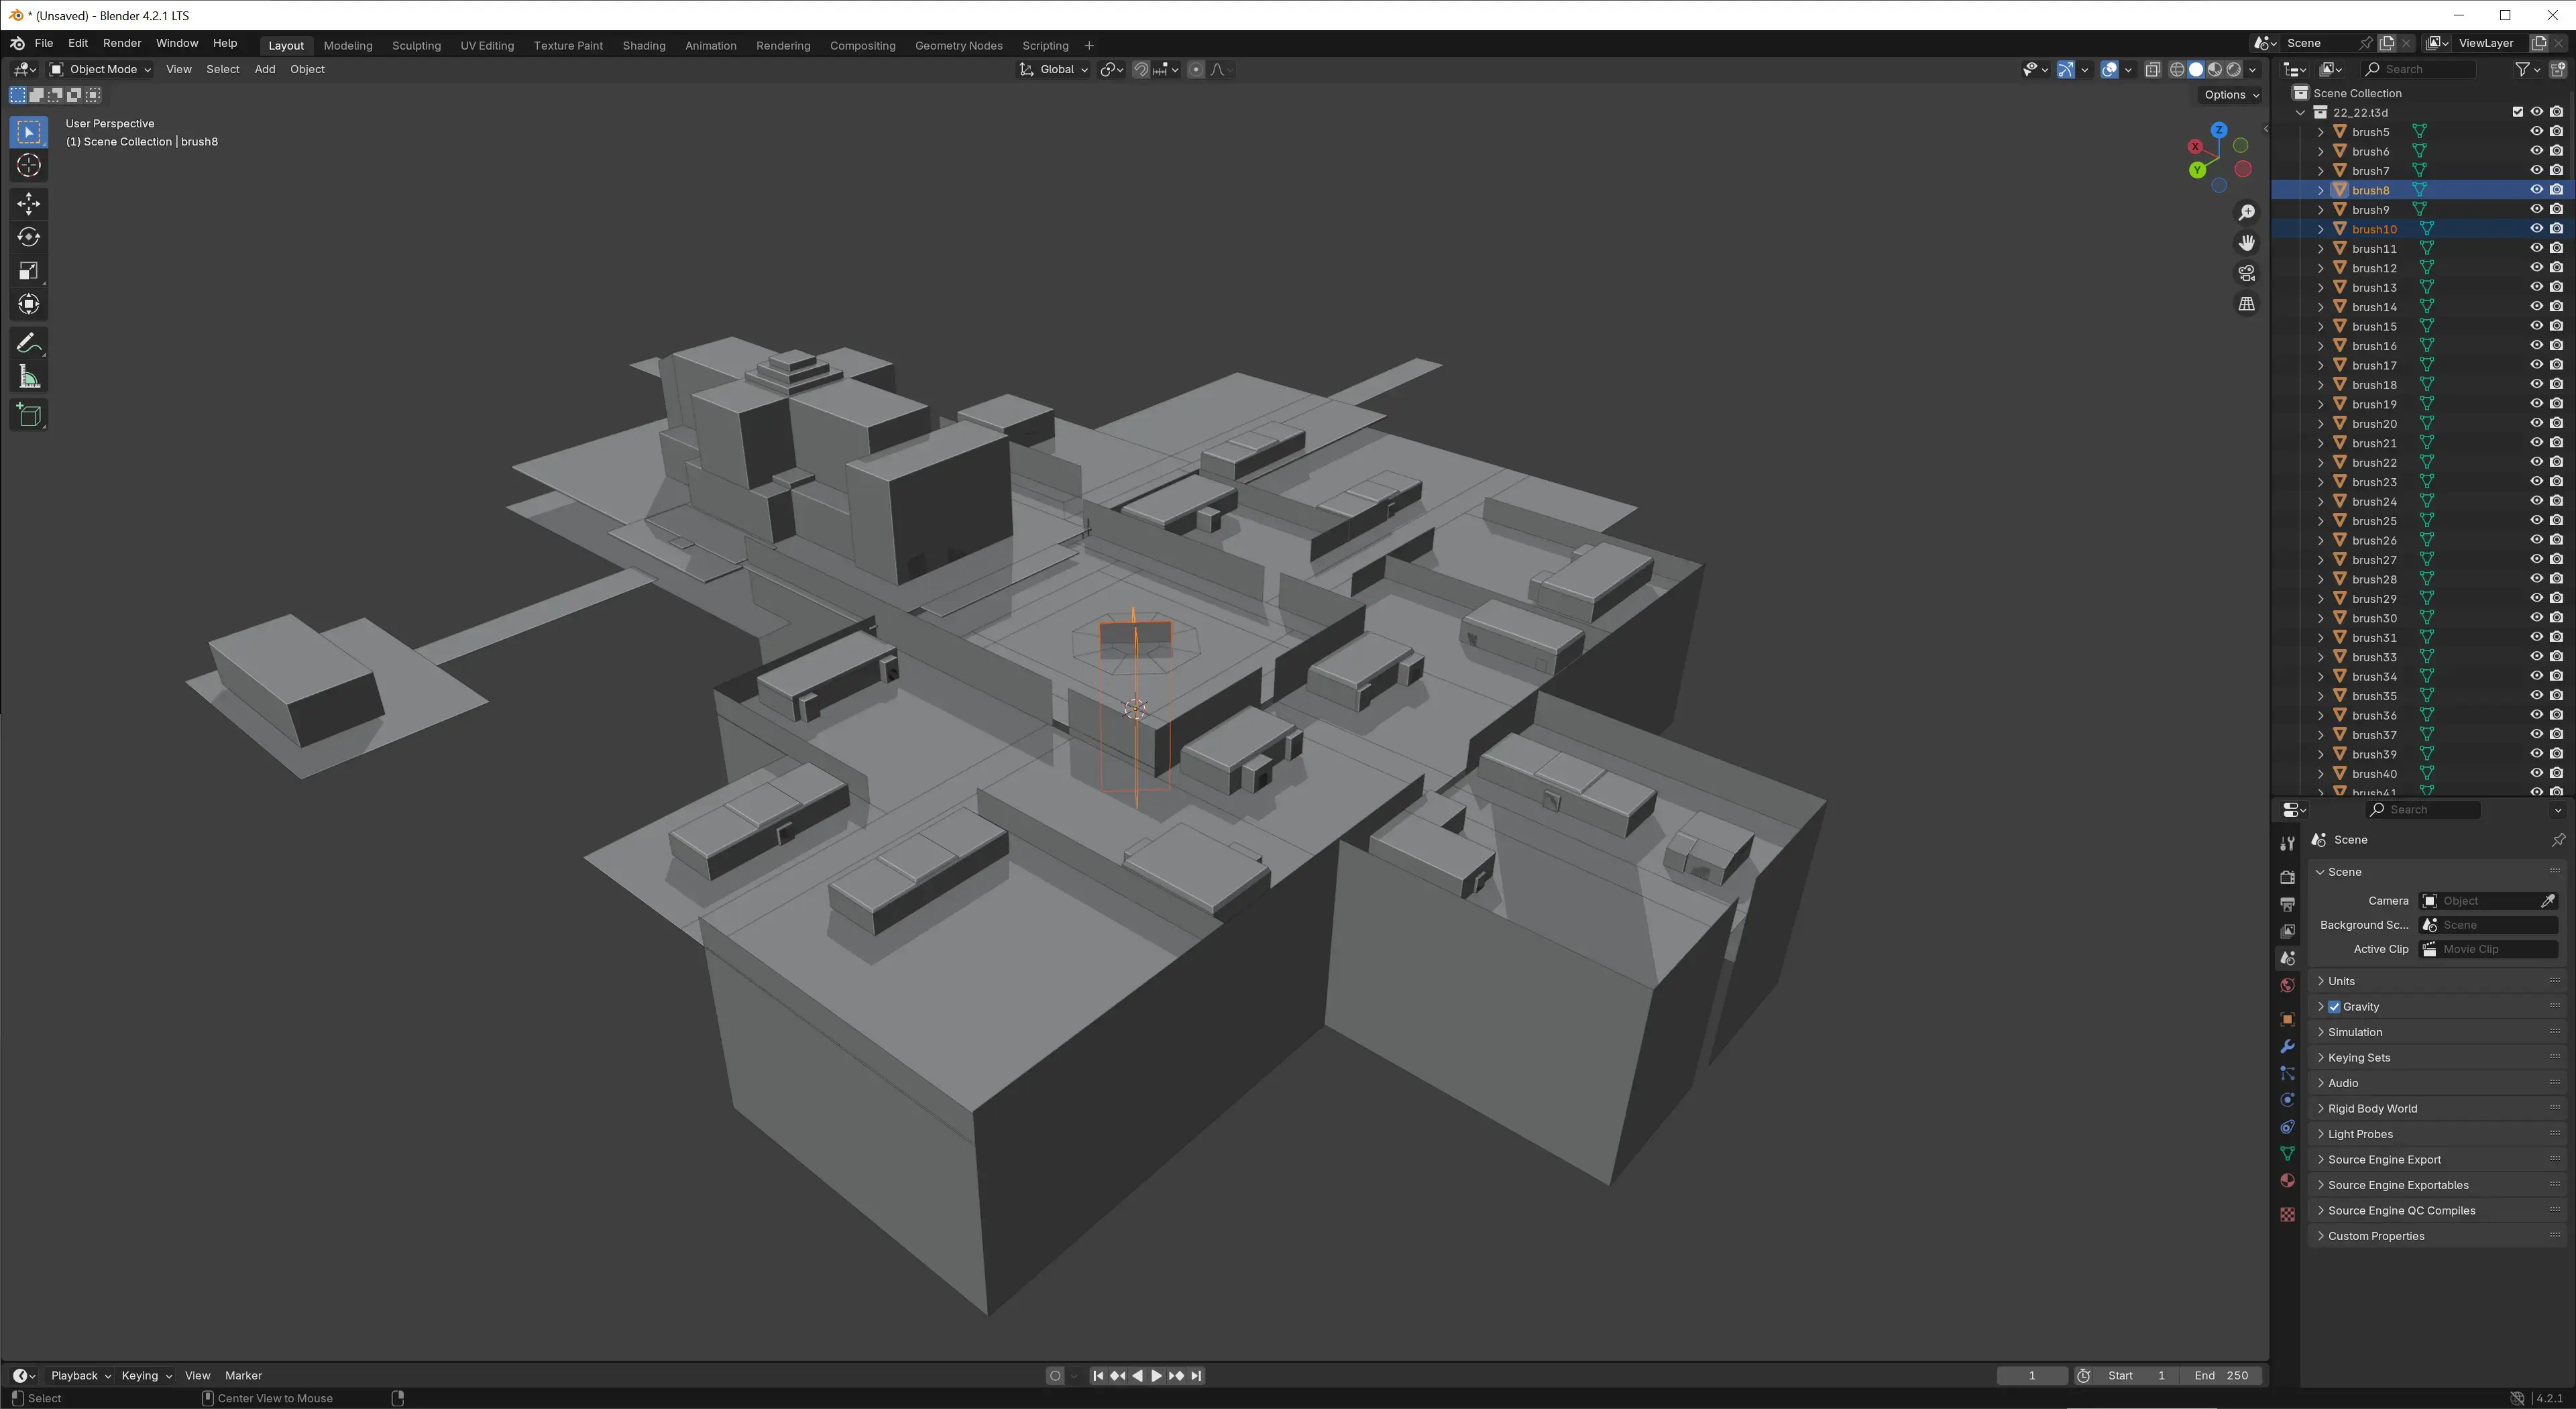The image size is (2576, 1409).
Task: Activate the Scale tool
Action: pyautogui.click(x=29, y=271)
